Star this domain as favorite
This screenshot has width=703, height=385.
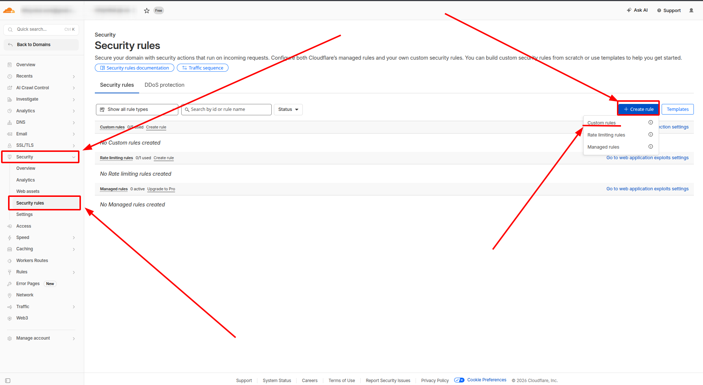(x=147, y=11)
